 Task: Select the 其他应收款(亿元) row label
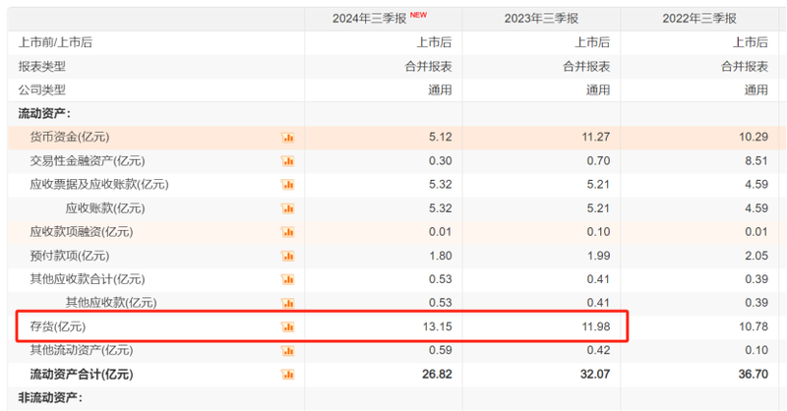[111, 303]
